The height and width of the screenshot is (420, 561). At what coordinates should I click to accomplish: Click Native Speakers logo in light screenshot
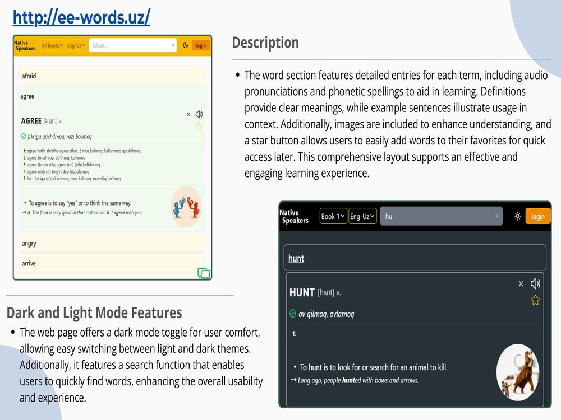25,45
